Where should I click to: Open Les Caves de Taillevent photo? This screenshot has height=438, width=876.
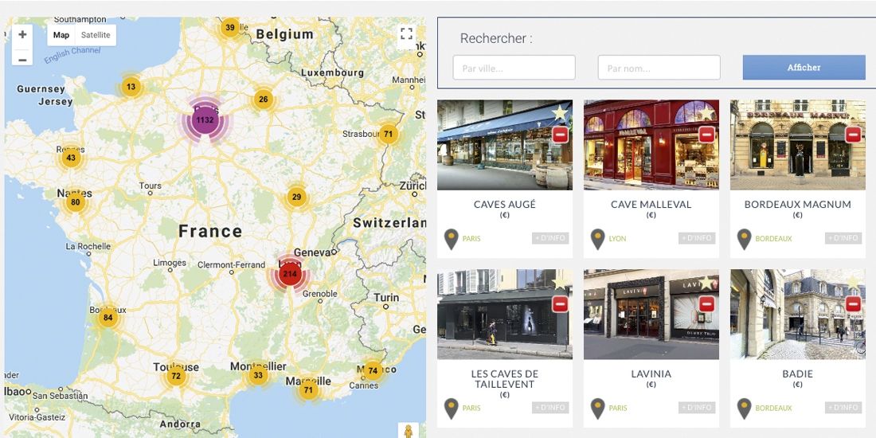point(504,314)
